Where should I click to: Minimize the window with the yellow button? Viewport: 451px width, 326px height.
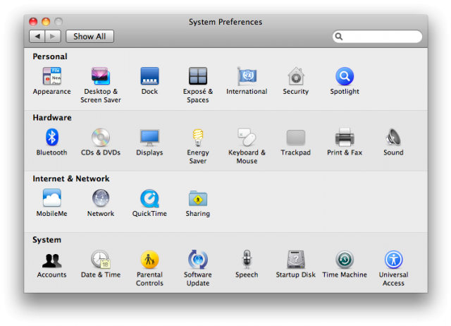46,22
